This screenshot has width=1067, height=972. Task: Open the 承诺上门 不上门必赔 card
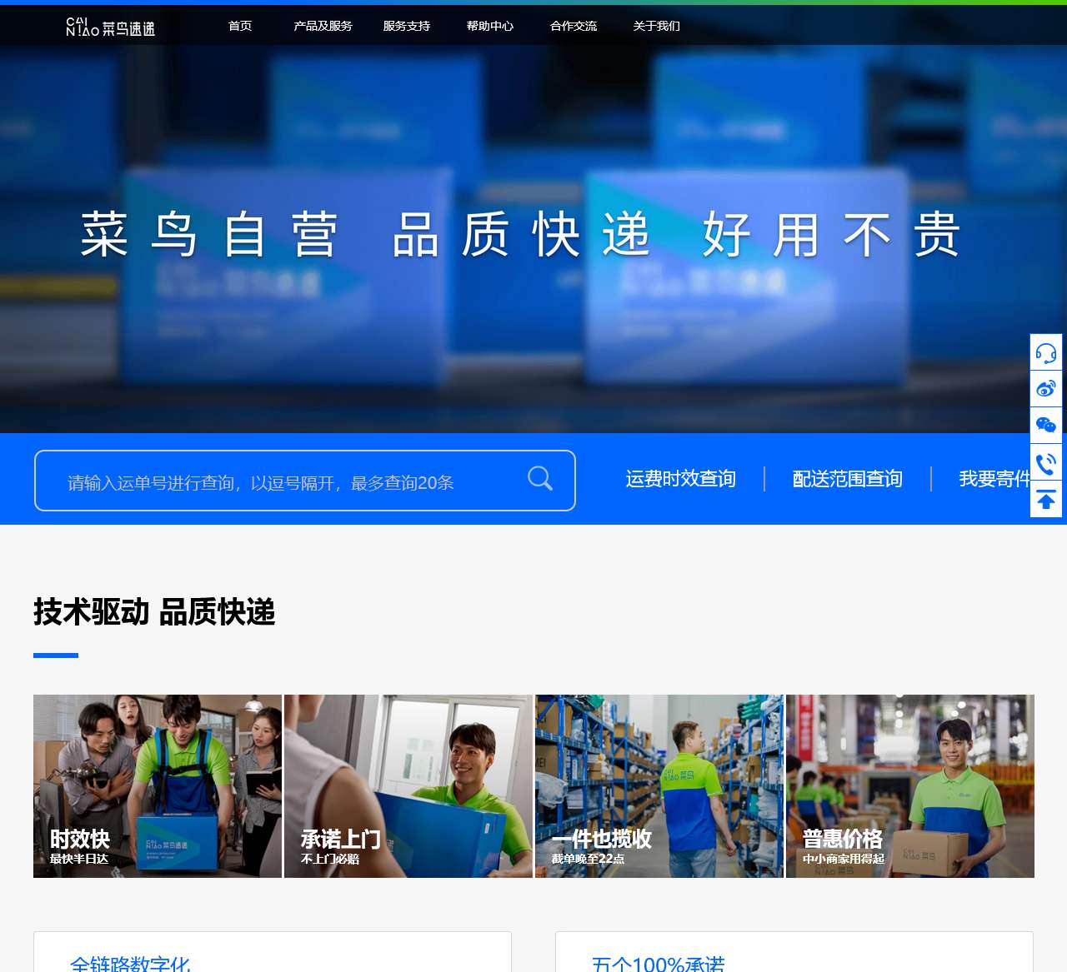[408, 786]
